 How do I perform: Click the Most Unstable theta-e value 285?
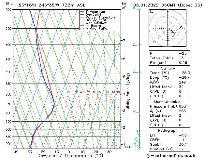click(183, 111)
